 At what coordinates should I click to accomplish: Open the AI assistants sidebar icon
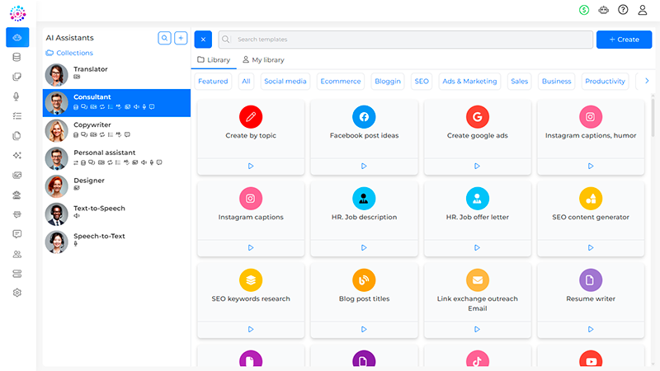(17, 37)
